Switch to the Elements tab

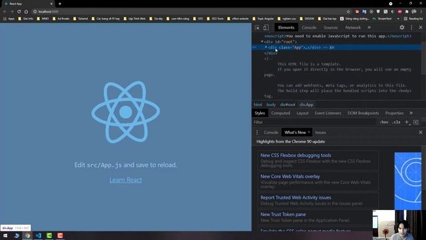pos(286,27)
